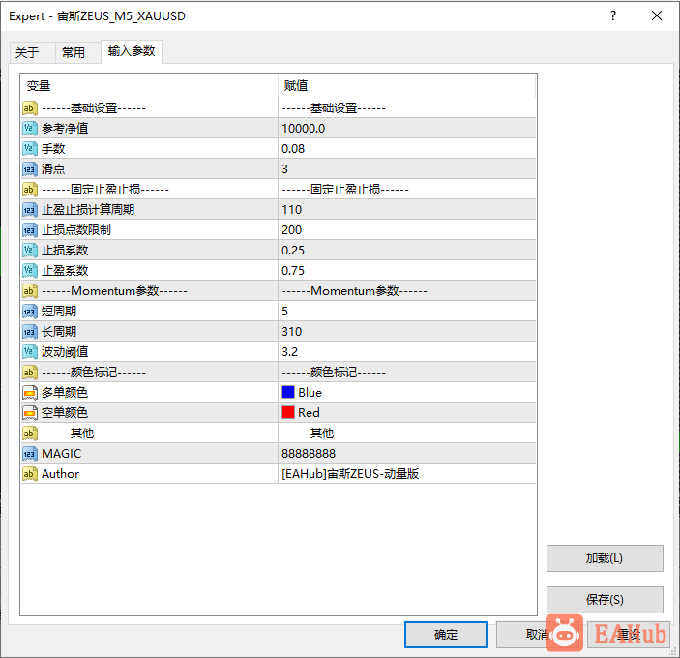
Task: Select the 多单颜色 variable name
Action: pos(65,393)
